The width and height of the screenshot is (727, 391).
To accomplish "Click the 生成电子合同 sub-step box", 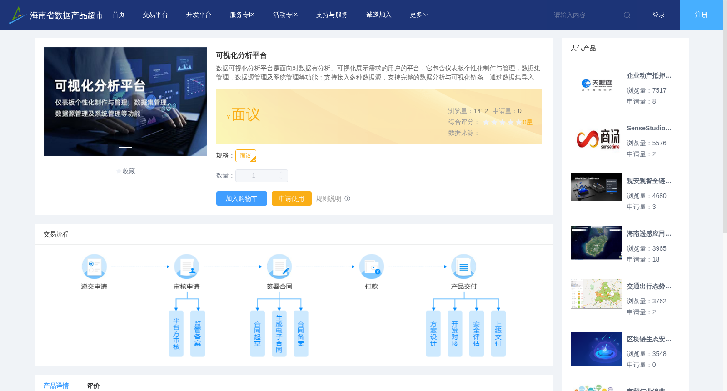I will tap(279, 334).
